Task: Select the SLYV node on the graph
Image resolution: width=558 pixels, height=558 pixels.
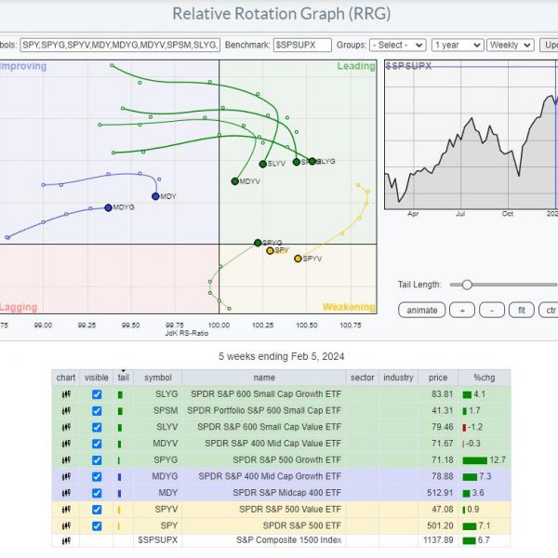Action: click(x=262, y=164)
